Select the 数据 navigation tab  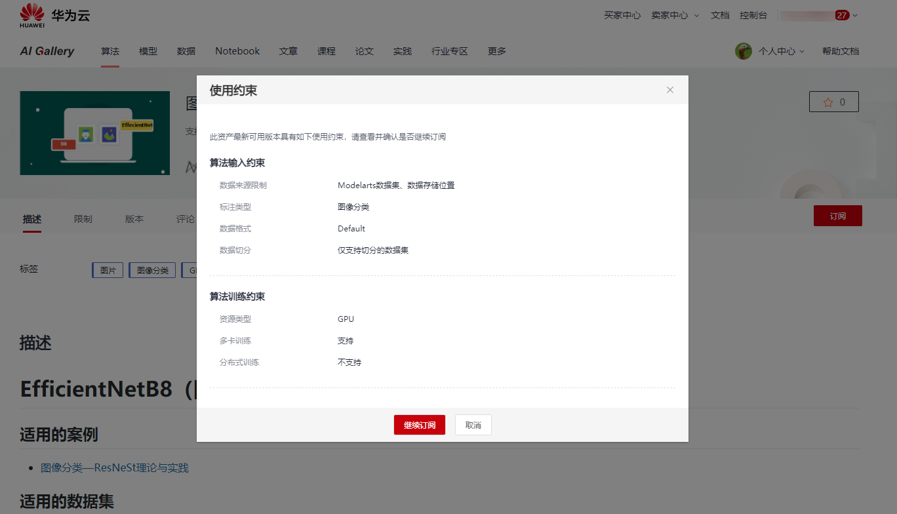click(x=186, y=51)
